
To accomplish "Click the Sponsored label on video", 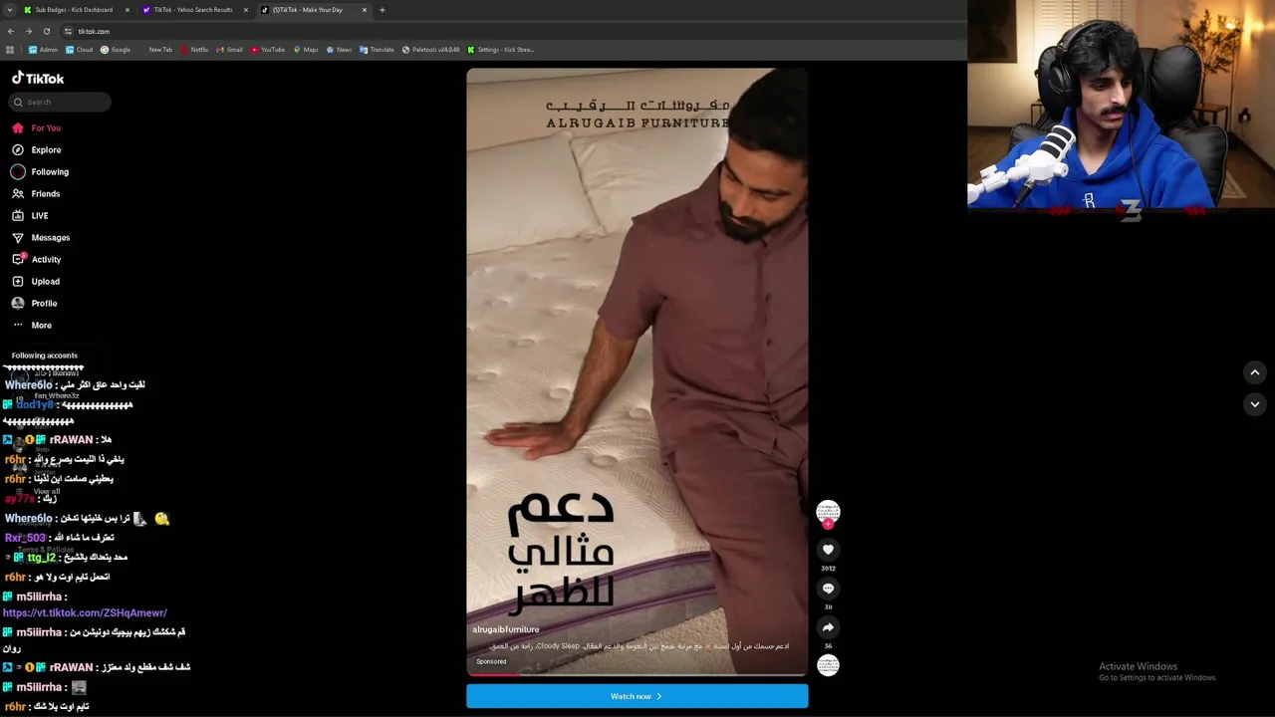I will click(x=491, y=661).
